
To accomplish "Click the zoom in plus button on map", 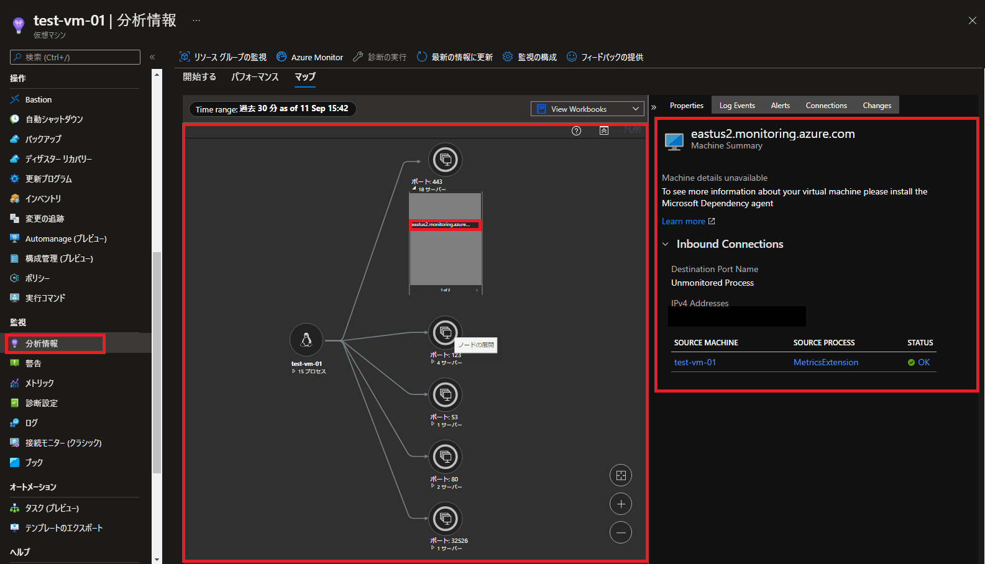I will (x=621, y=504).
